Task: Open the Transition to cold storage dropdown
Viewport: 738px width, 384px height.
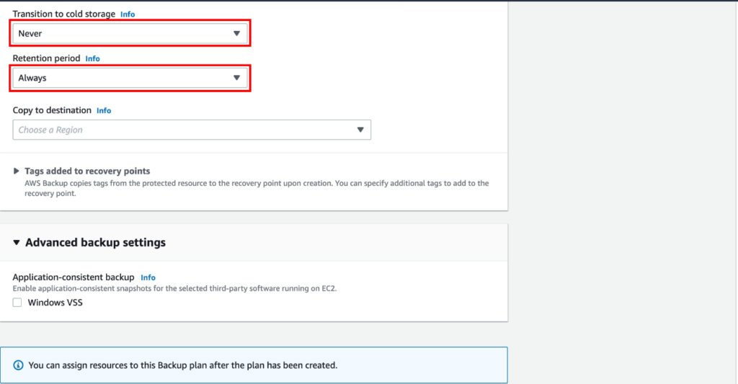Action: 130,33
